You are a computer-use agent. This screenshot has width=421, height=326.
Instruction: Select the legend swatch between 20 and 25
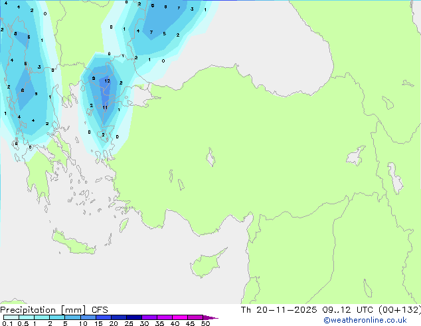(119, 317)
